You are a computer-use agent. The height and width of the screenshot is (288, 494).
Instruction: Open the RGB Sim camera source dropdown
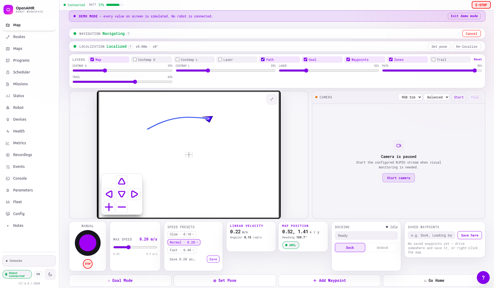click(410, 97)
